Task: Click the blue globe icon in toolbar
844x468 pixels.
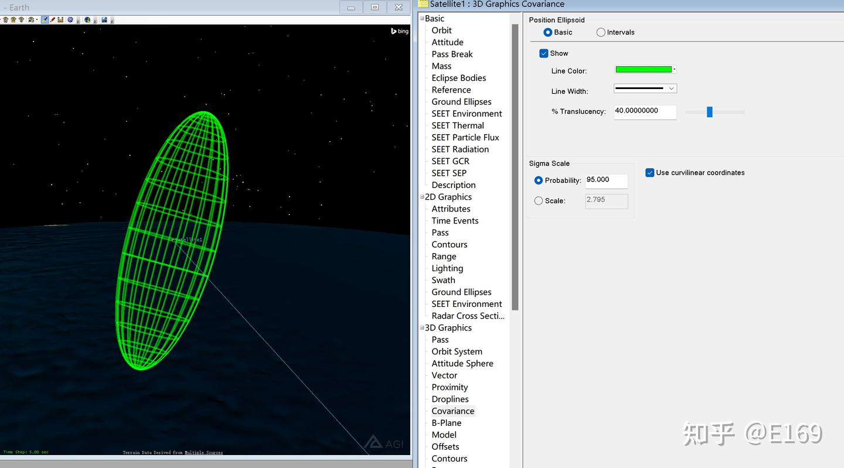Action: [70, 19]
